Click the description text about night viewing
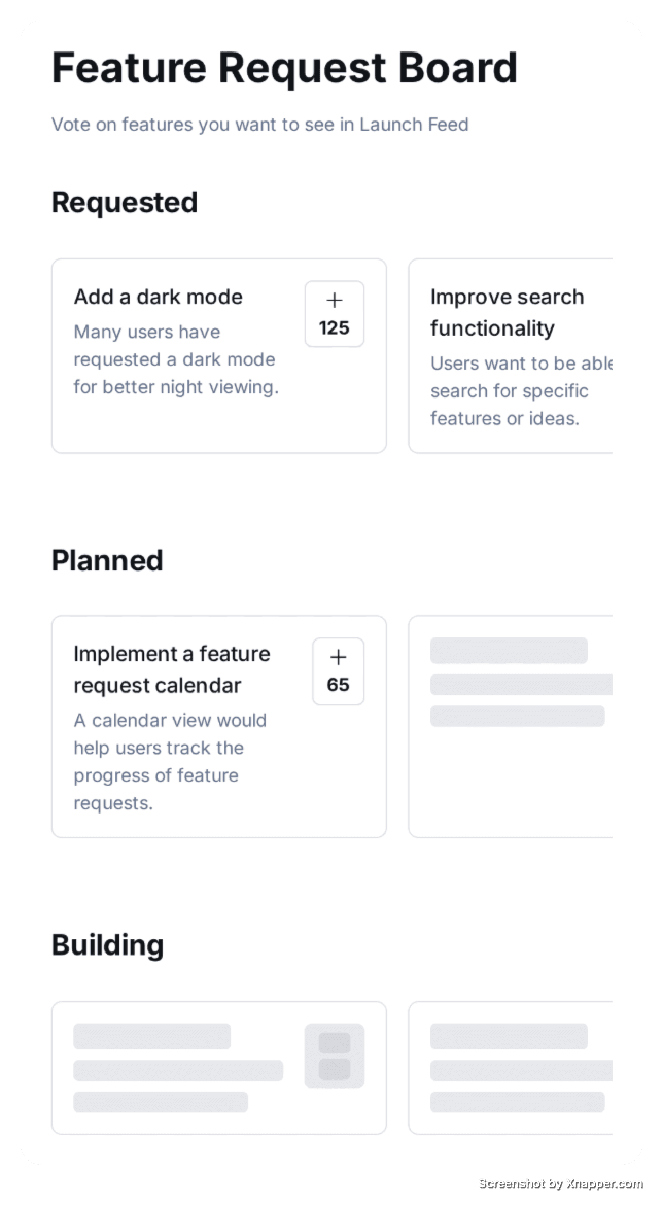Screen dimensions: 663x1211 coord(175,359)
